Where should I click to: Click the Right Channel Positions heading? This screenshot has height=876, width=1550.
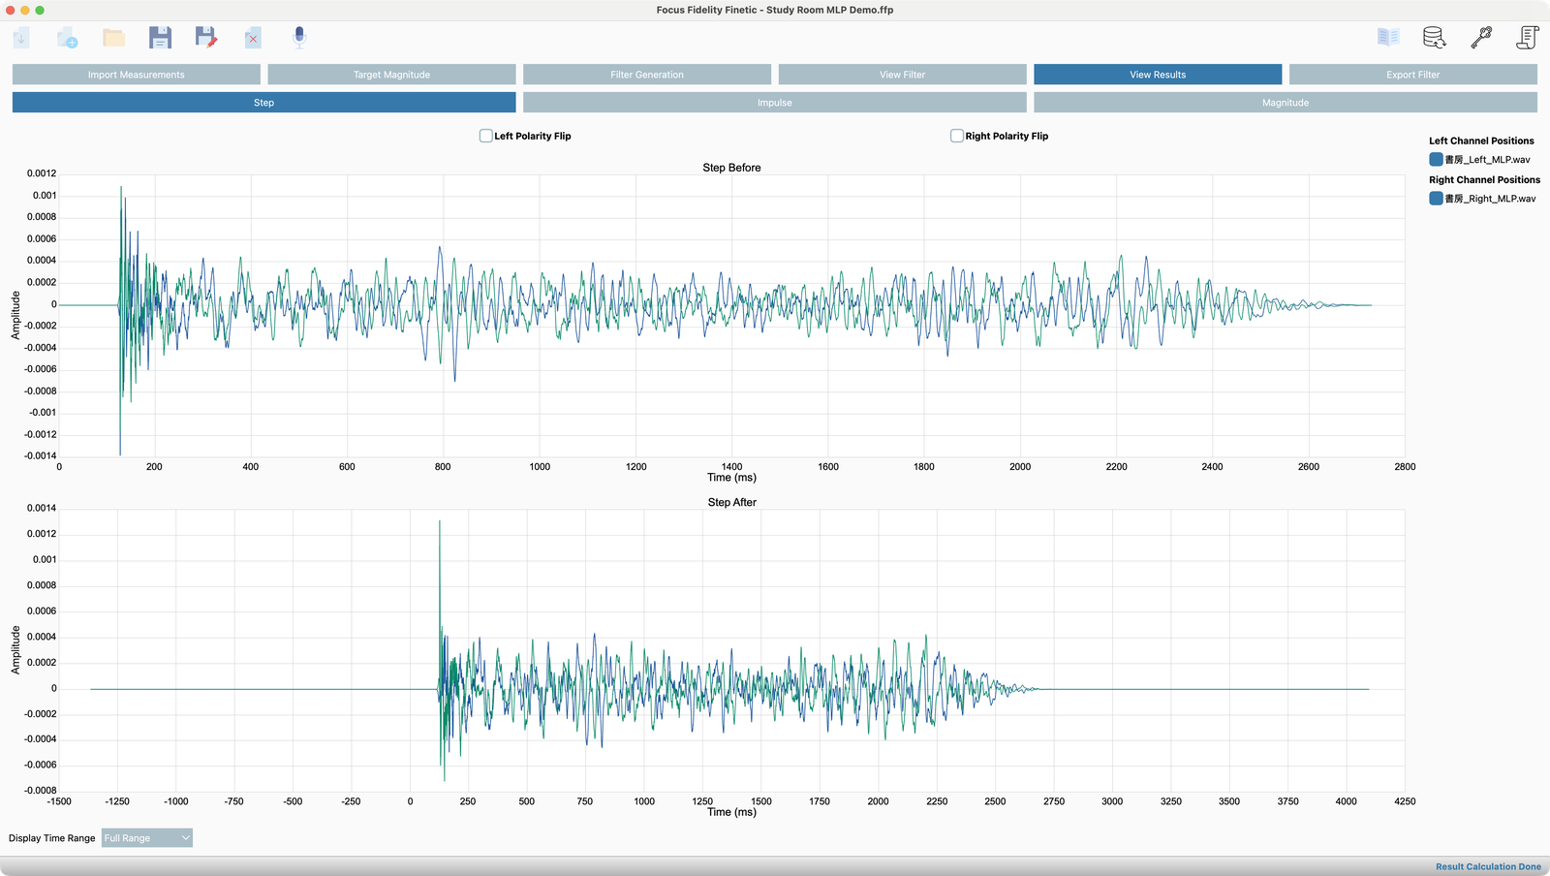[1484, 179]
